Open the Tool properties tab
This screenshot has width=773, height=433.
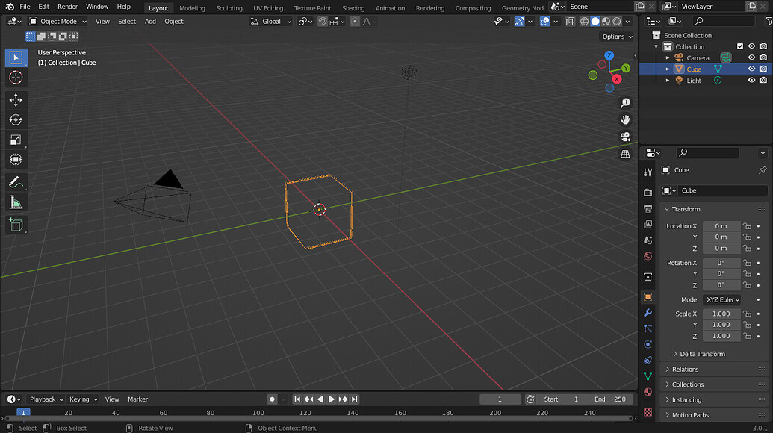coord(648,172)
